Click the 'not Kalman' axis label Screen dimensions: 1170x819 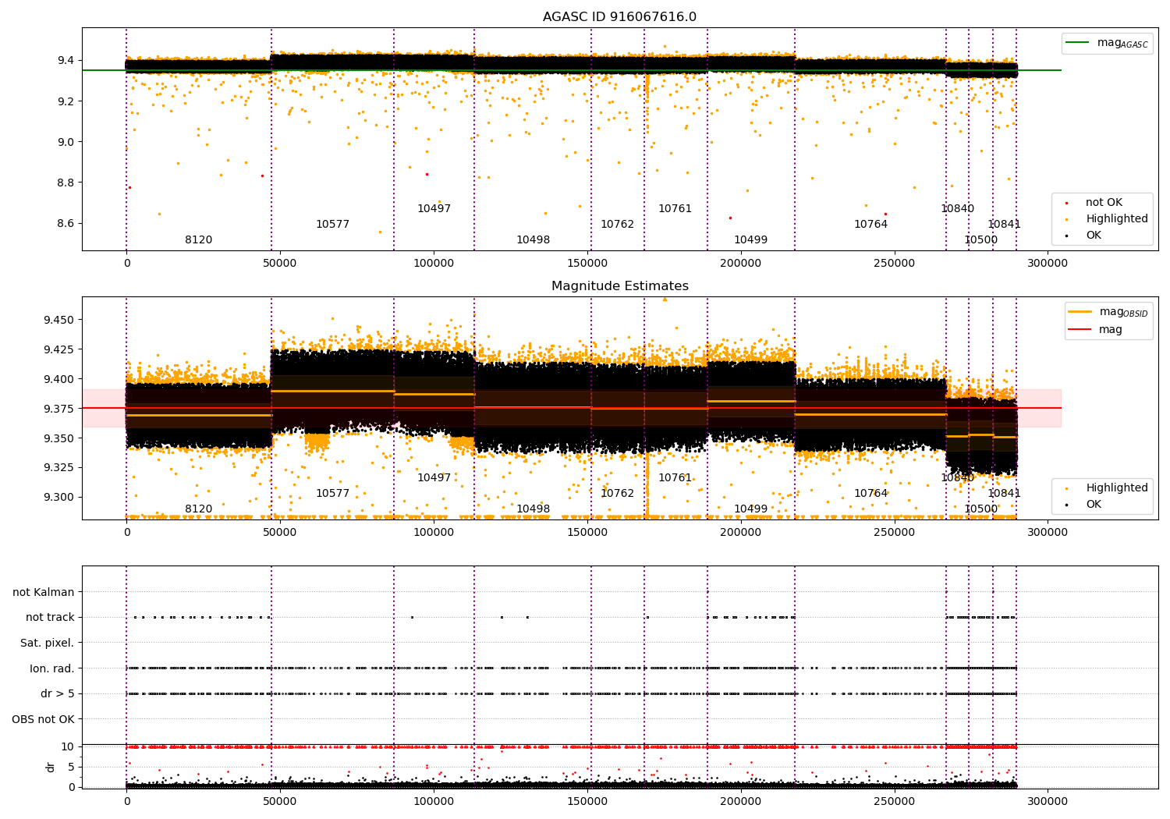coord(44,592)
